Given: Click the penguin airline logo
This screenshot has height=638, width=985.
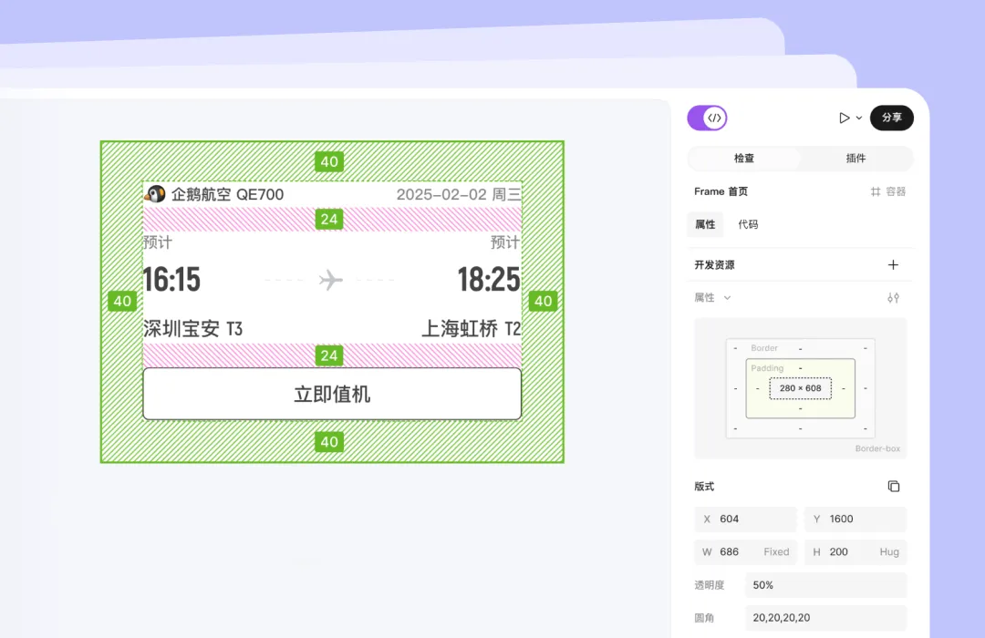Looking at the screenshot, I should [154, 194].
